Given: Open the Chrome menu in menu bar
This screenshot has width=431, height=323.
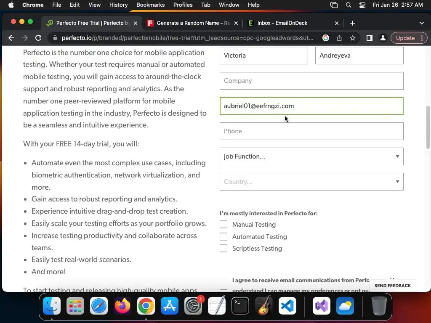Looking at the screenshot, I should [33, 5].
